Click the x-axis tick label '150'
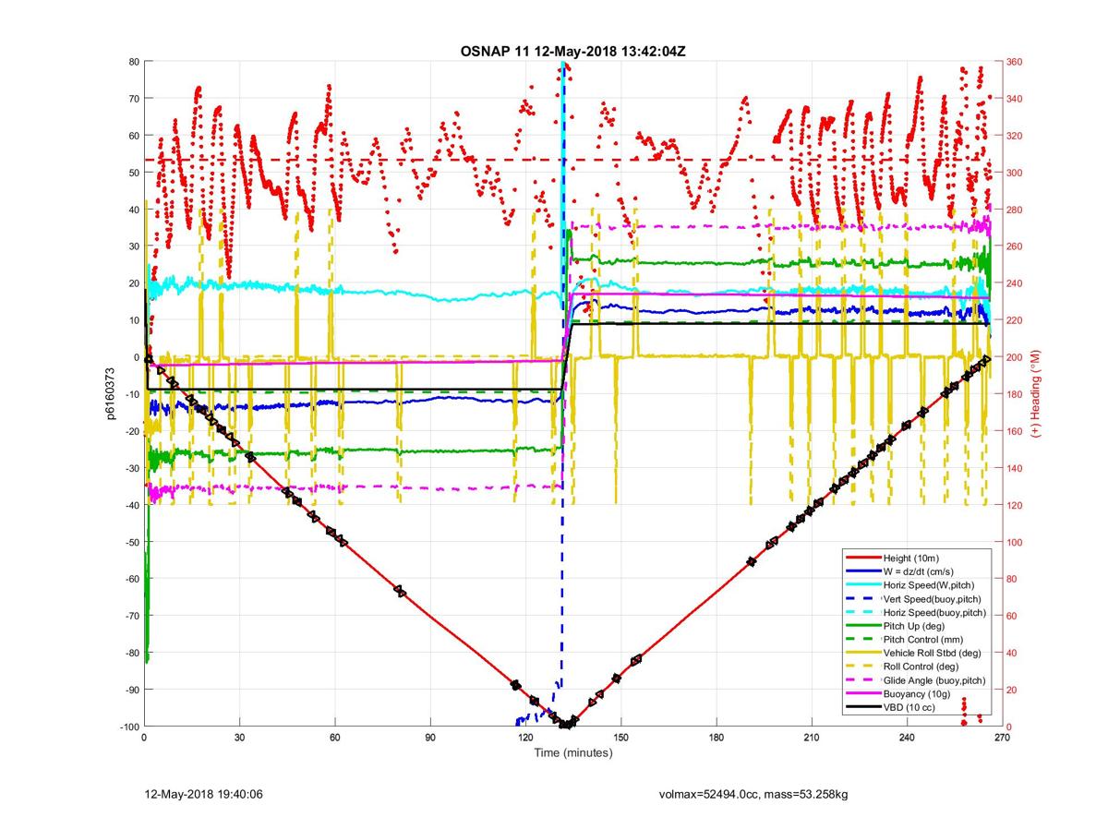 point(620,738)
